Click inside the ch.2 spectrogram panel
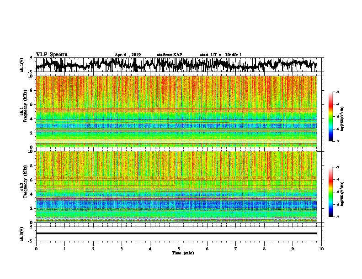 point(176,187)
